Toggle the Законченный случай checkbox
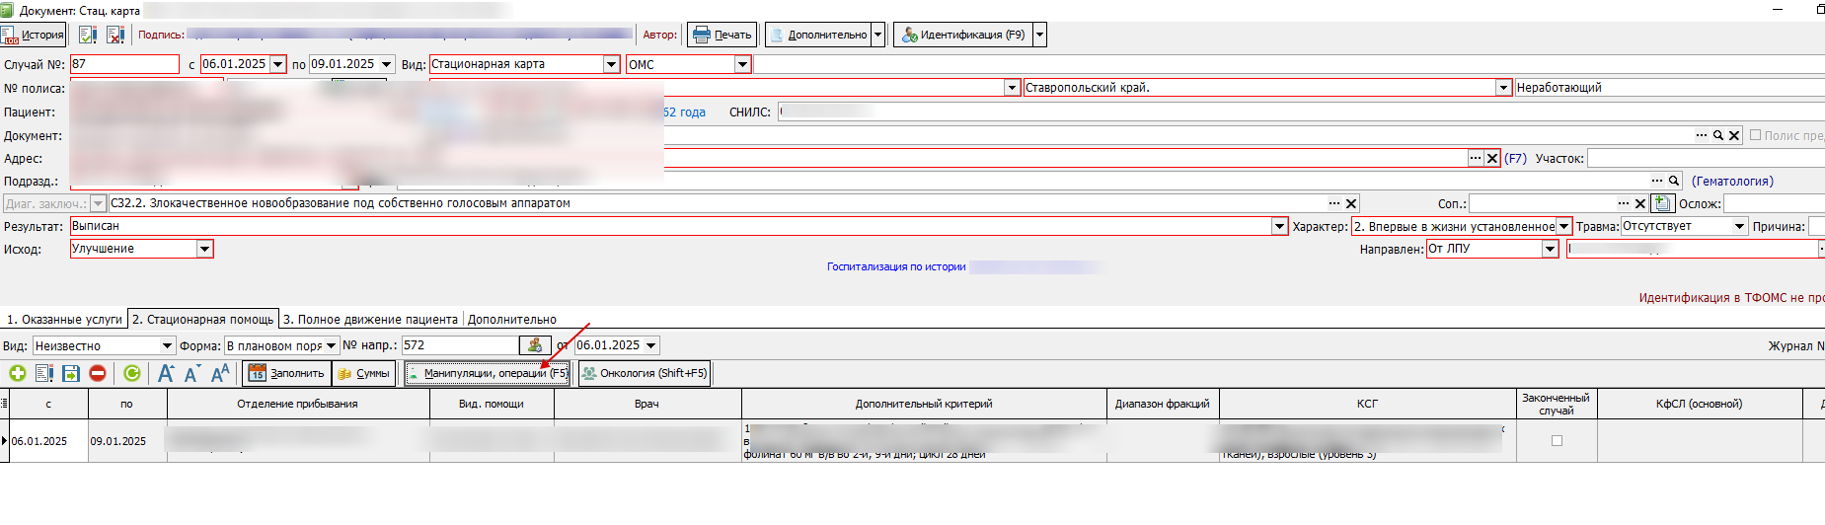The image size is (1825, 525). point(1557,441)
